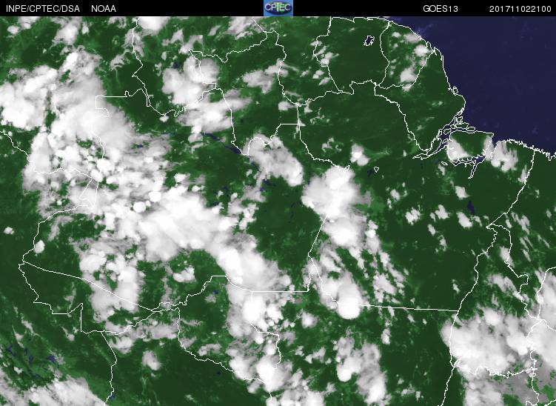Click the NOAA label in the header
Viewport: 556px width, 406px height.
pos(104,9)
